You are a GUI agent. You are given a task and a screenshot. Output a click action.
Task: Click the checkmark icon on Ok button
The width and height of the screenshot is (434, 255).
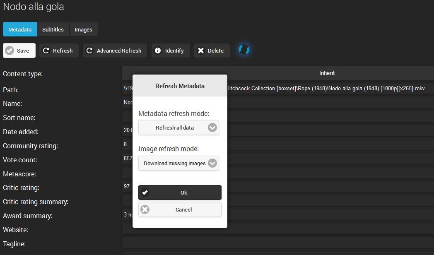point(145,192)
